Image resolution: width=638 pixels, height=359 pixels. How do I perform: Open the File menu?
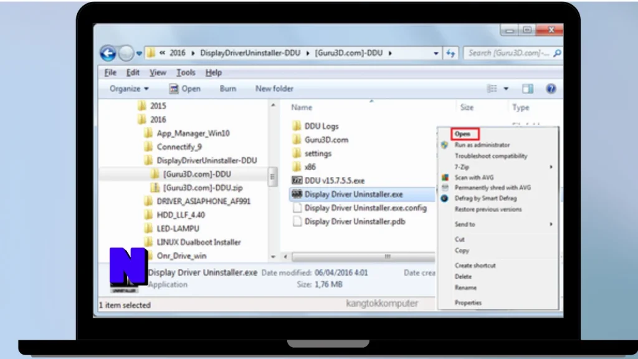[110, 72]
